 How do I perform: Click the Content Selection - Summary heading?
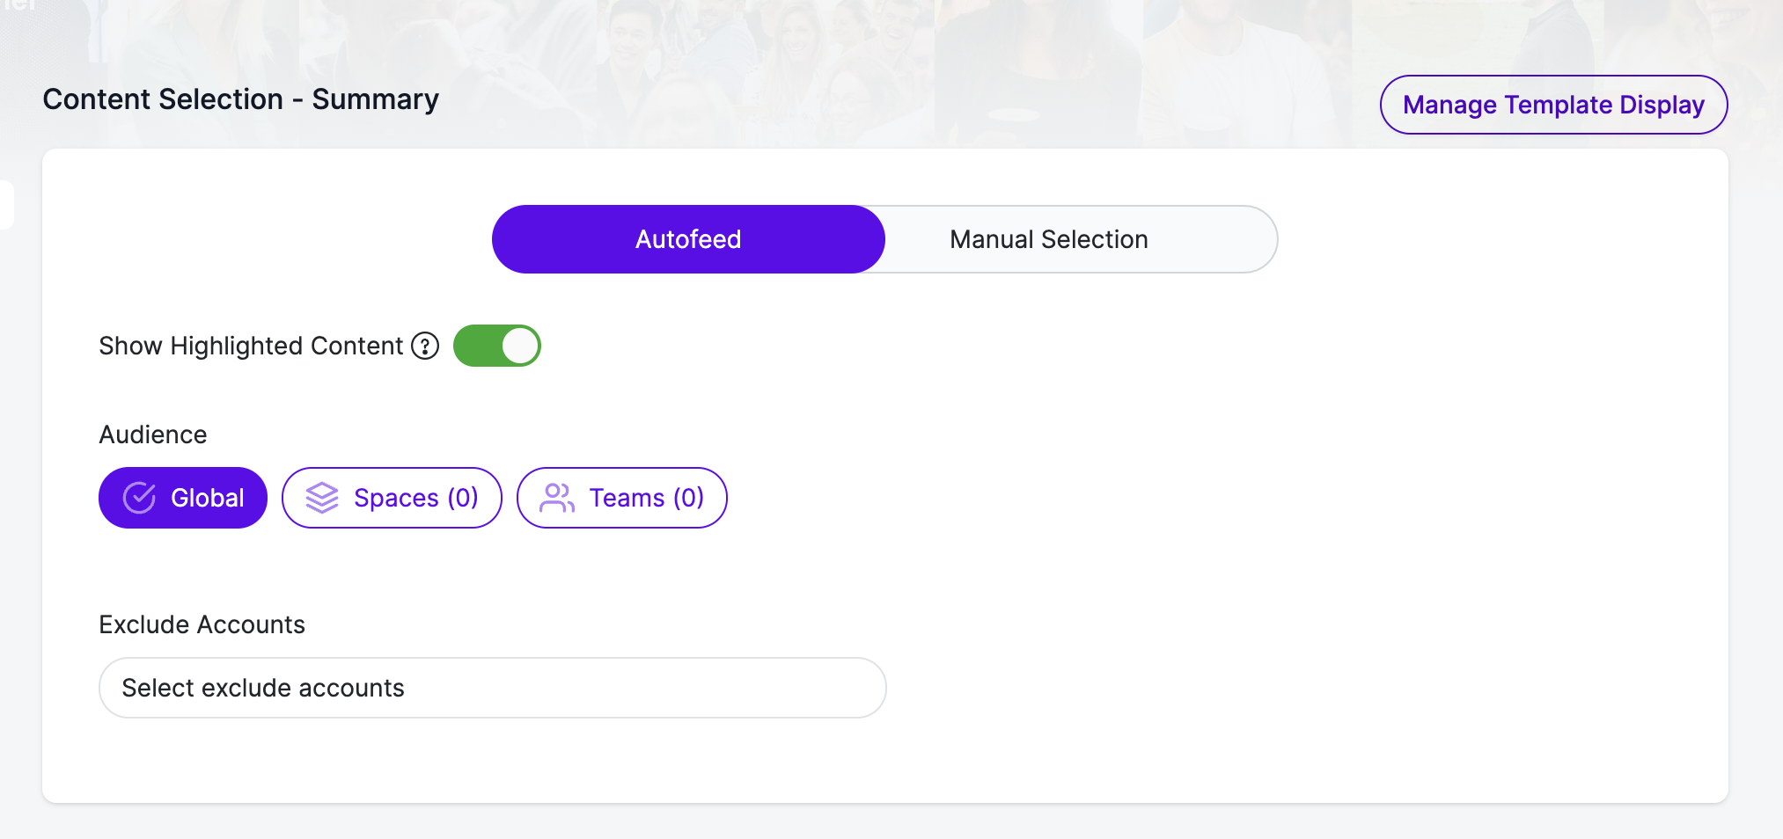(241, 99)
